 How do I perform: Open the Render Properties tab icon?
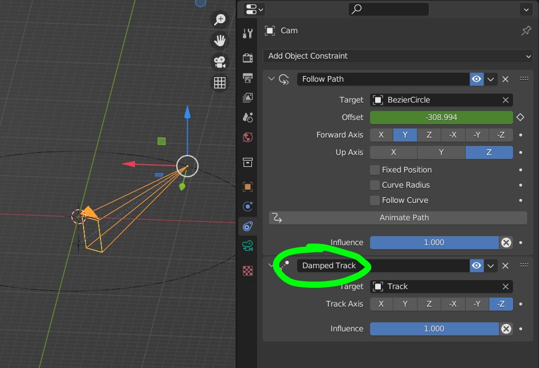[x=247, y=58]
